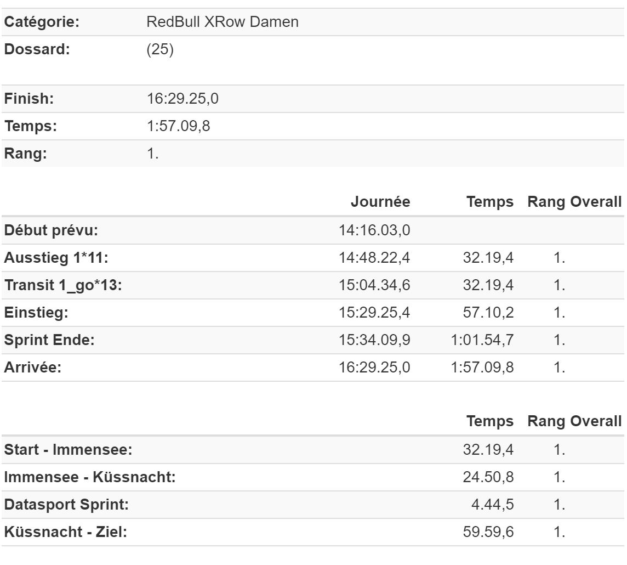The height and width of the screenshot is (565, 627).
Task: Select the "Arrivée:" row label
Action: coord(33,368)
